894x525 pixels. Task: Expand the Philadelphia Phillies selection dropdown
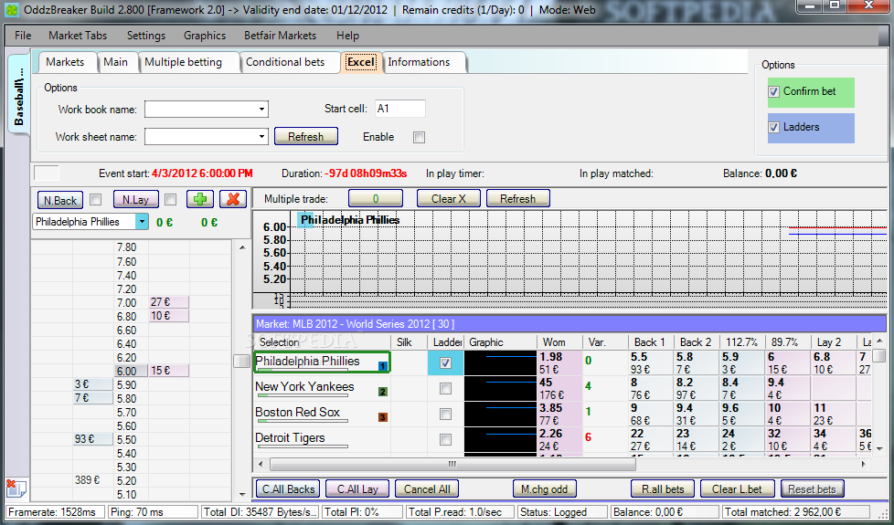pos(142,222)
